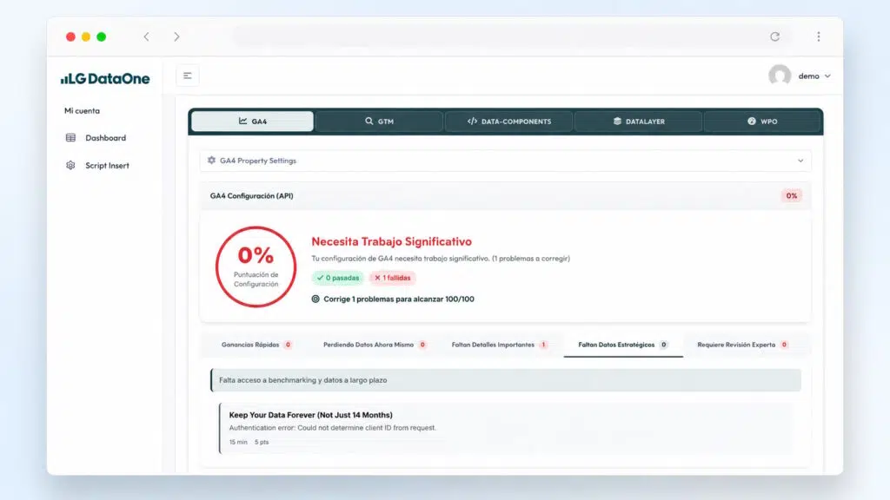The width and height of the screenshot is (890, 500).
Task: Reload the page with refresh icon
Action: point(774,36)
